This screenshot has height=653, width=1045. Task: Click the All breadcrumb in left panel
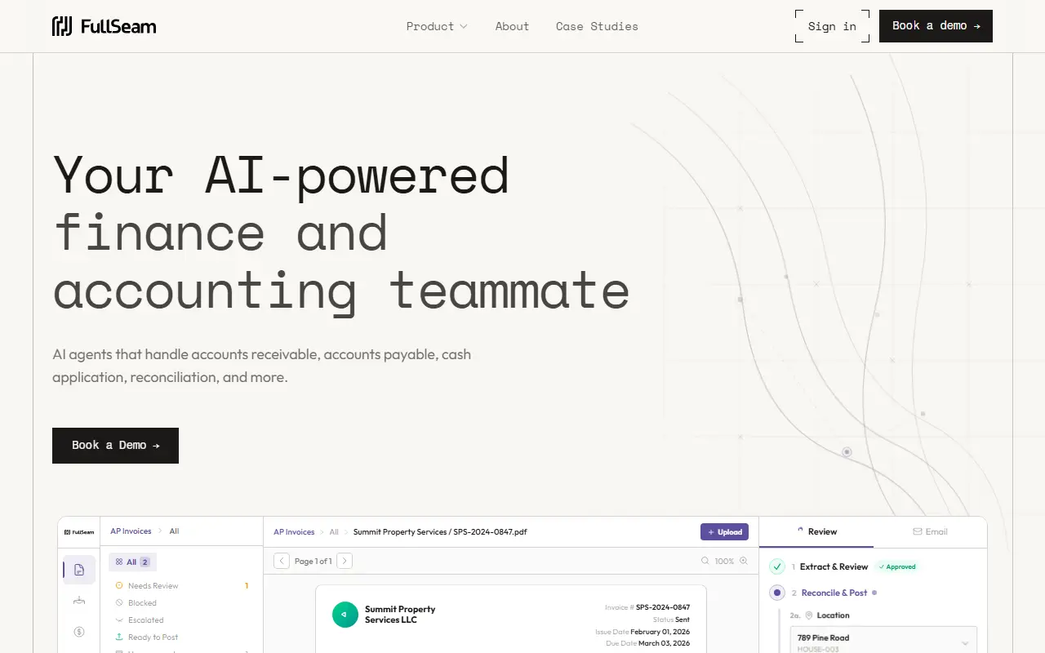(x=174, y=531)
